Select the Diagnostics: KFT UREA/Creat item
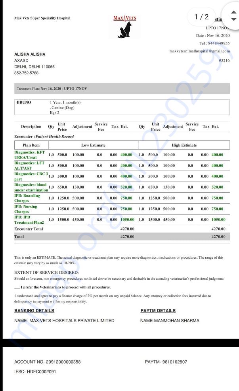 [30, 155]
